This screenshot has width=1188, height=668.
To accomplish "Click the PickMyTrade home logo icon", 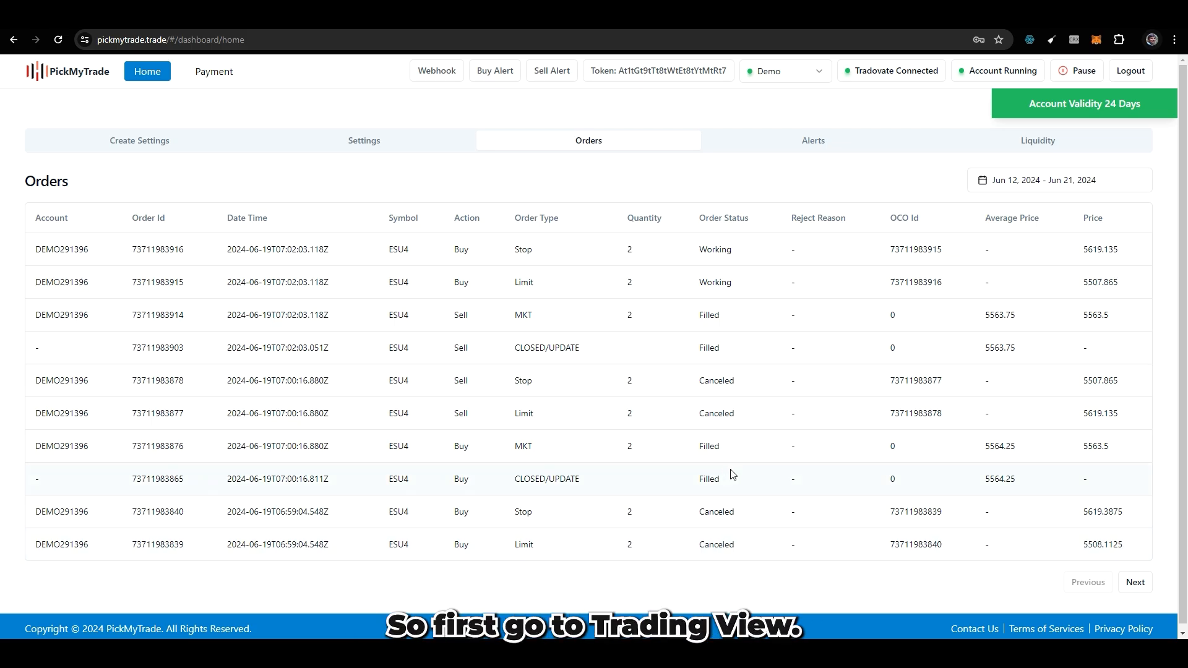I will (34, 71).
